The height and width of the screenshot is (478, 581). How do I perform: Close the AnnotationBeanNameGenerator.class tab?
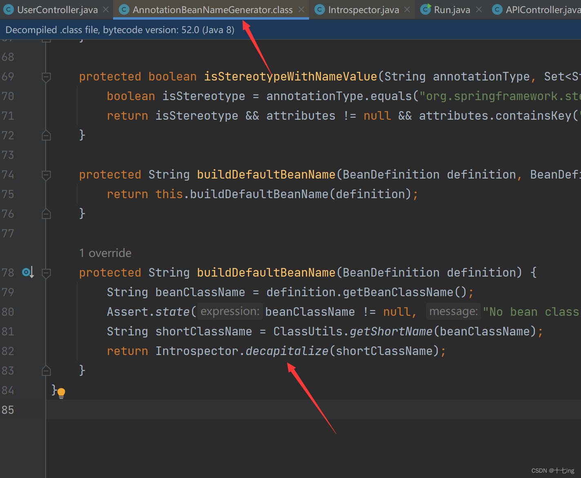pyautogui.click(x=301, y=9)
